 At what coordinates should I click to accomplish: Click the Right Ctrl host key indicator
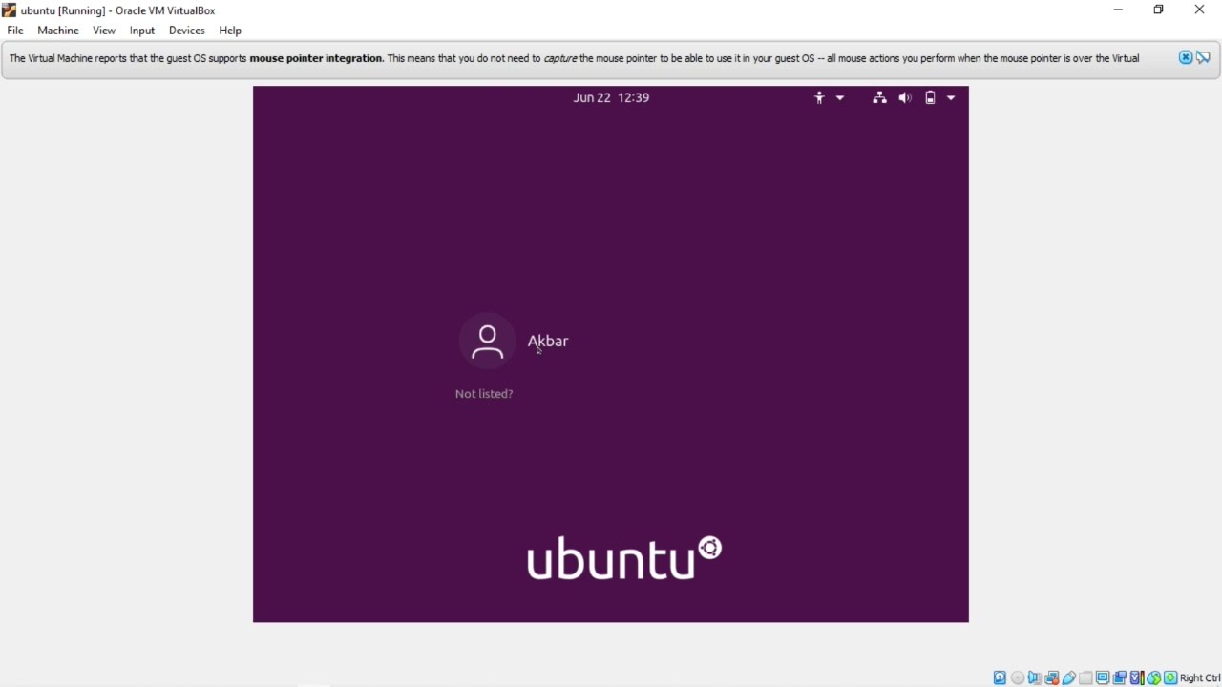(x=1200, y=677)
